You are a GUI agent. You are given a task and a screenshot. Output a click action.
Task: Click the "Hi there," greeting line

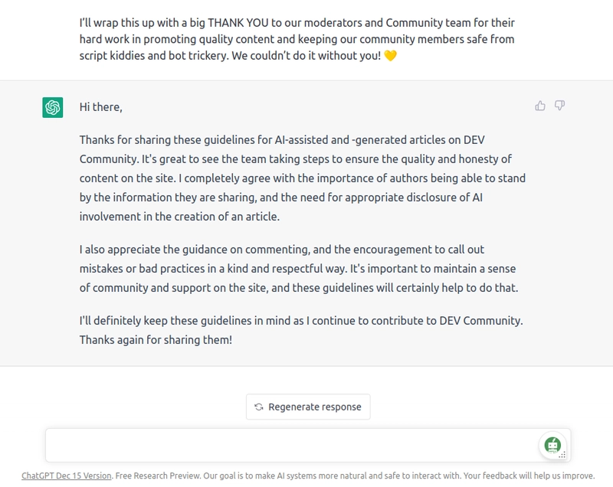click(x=101, y=107)
